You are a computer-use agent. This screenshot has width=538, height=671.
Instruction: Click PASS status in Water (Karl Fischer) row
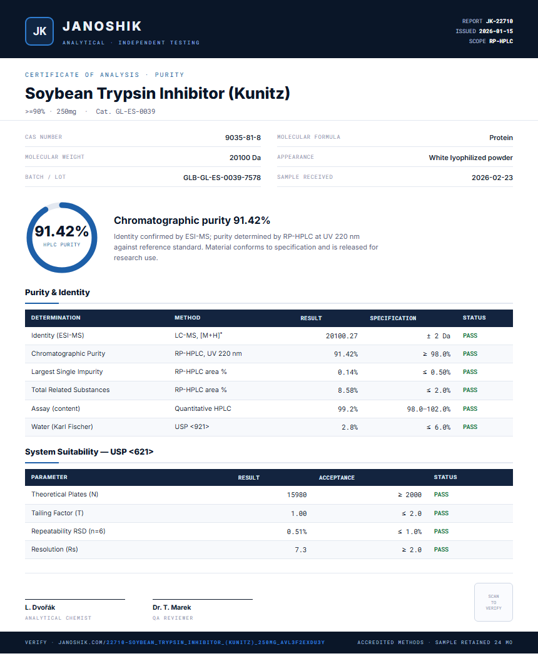click(x=470, y=426)
